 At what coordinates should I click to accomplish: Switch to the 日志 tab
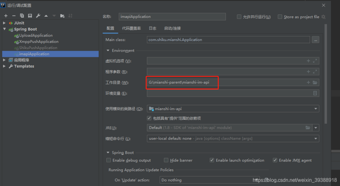coord(152,28)
